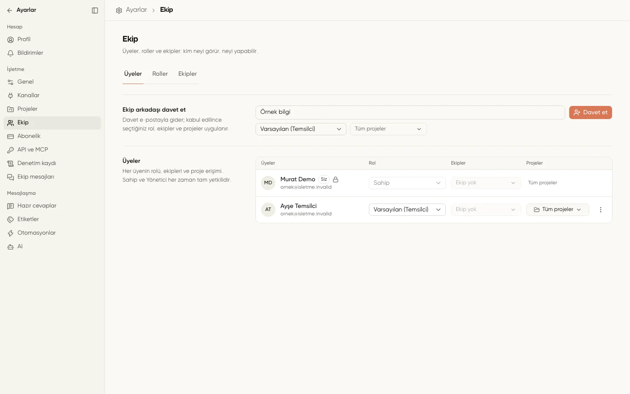Collapse the sidebar with the panel icon

(x=95, y=11)
